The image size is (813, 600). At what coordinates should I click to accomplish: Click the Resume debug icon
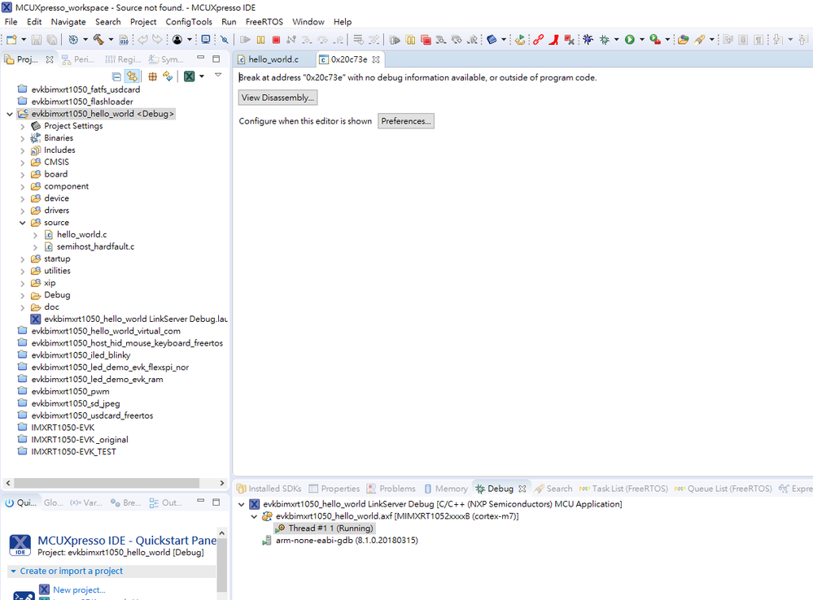245,39
